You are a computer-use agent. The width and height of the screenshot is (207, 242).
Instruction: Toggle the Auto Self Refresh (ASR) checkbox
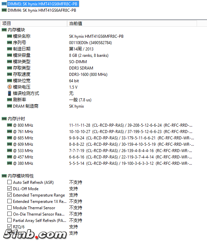coord(10,182)
